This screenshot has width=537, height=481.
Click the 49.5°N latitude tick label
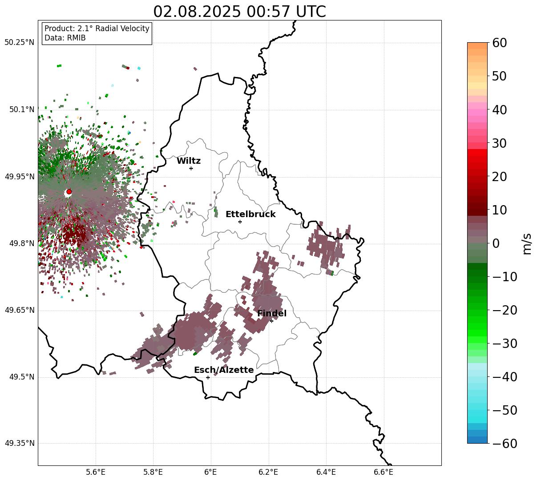(x=21, y=377)
